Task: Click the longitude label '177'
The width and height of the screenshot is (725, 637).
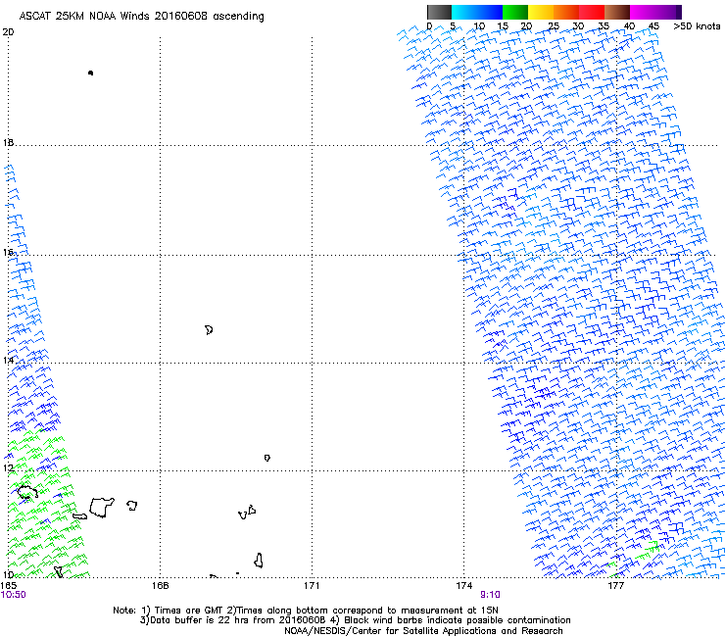Action: point(615,586)
